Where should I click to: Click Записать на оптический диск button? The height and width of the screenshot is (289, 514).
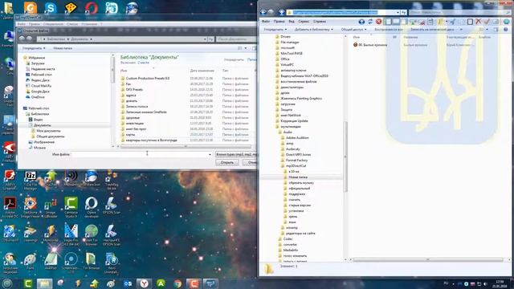tap(432, 30)
